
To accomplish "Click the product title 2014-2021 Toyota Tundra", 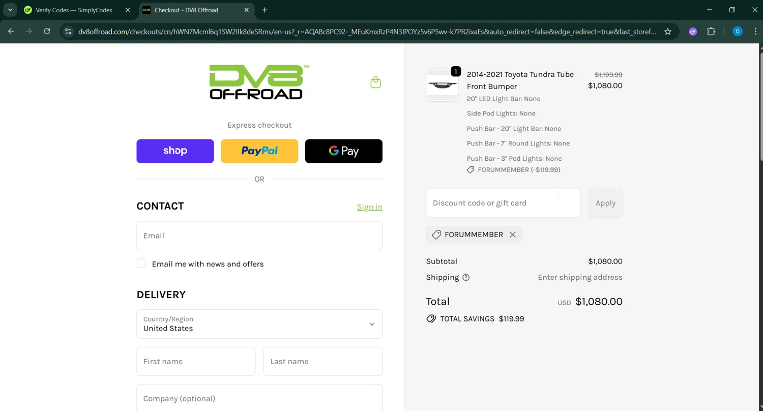I will pyautogui.click(x=520, y=80).
